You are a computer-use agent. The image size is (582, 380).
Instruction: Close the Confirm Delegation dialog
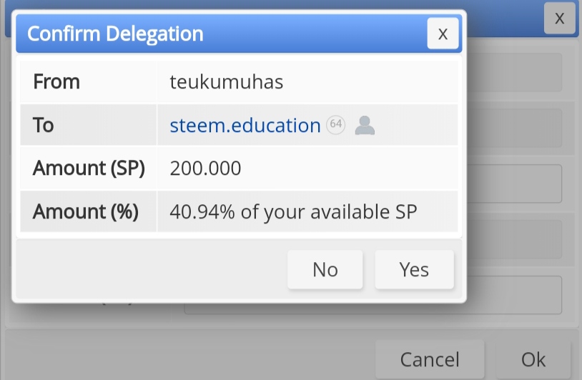443,34
